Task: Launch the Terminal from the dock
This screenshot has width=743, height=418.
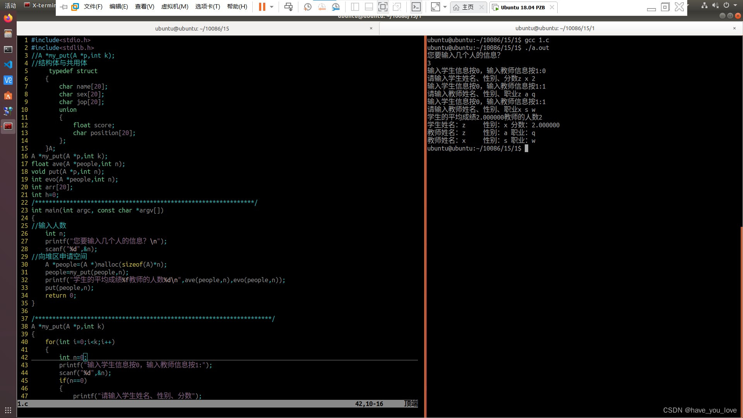Action: (8, 49)
